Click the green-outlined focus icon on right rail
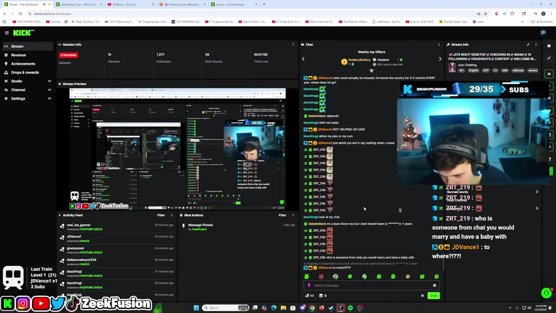556x313 pixels. click(549, 74)
